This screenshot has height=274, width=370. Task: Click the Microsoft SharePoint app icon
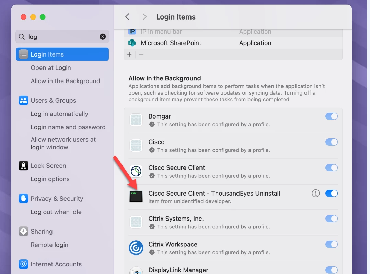[132, 43]
